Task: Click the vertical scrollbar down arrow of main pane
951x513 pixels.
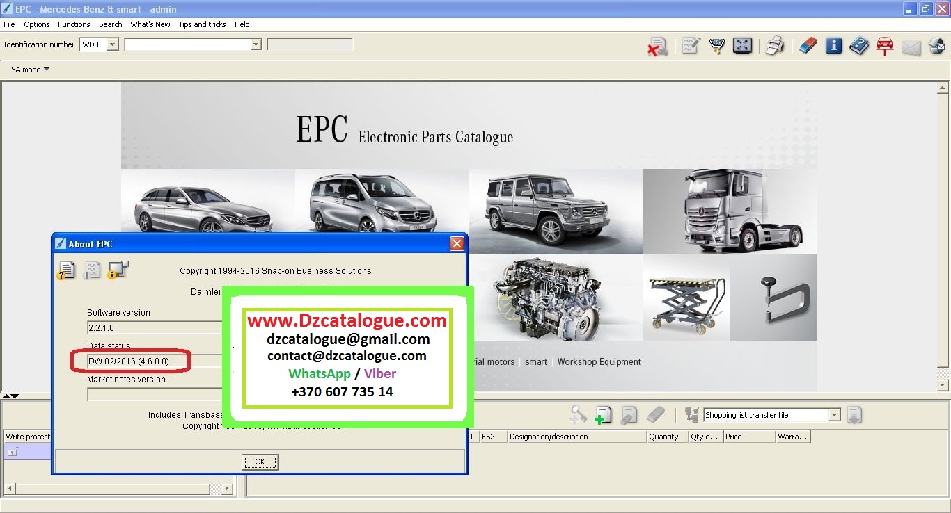Action: click(x=943, y=385)
